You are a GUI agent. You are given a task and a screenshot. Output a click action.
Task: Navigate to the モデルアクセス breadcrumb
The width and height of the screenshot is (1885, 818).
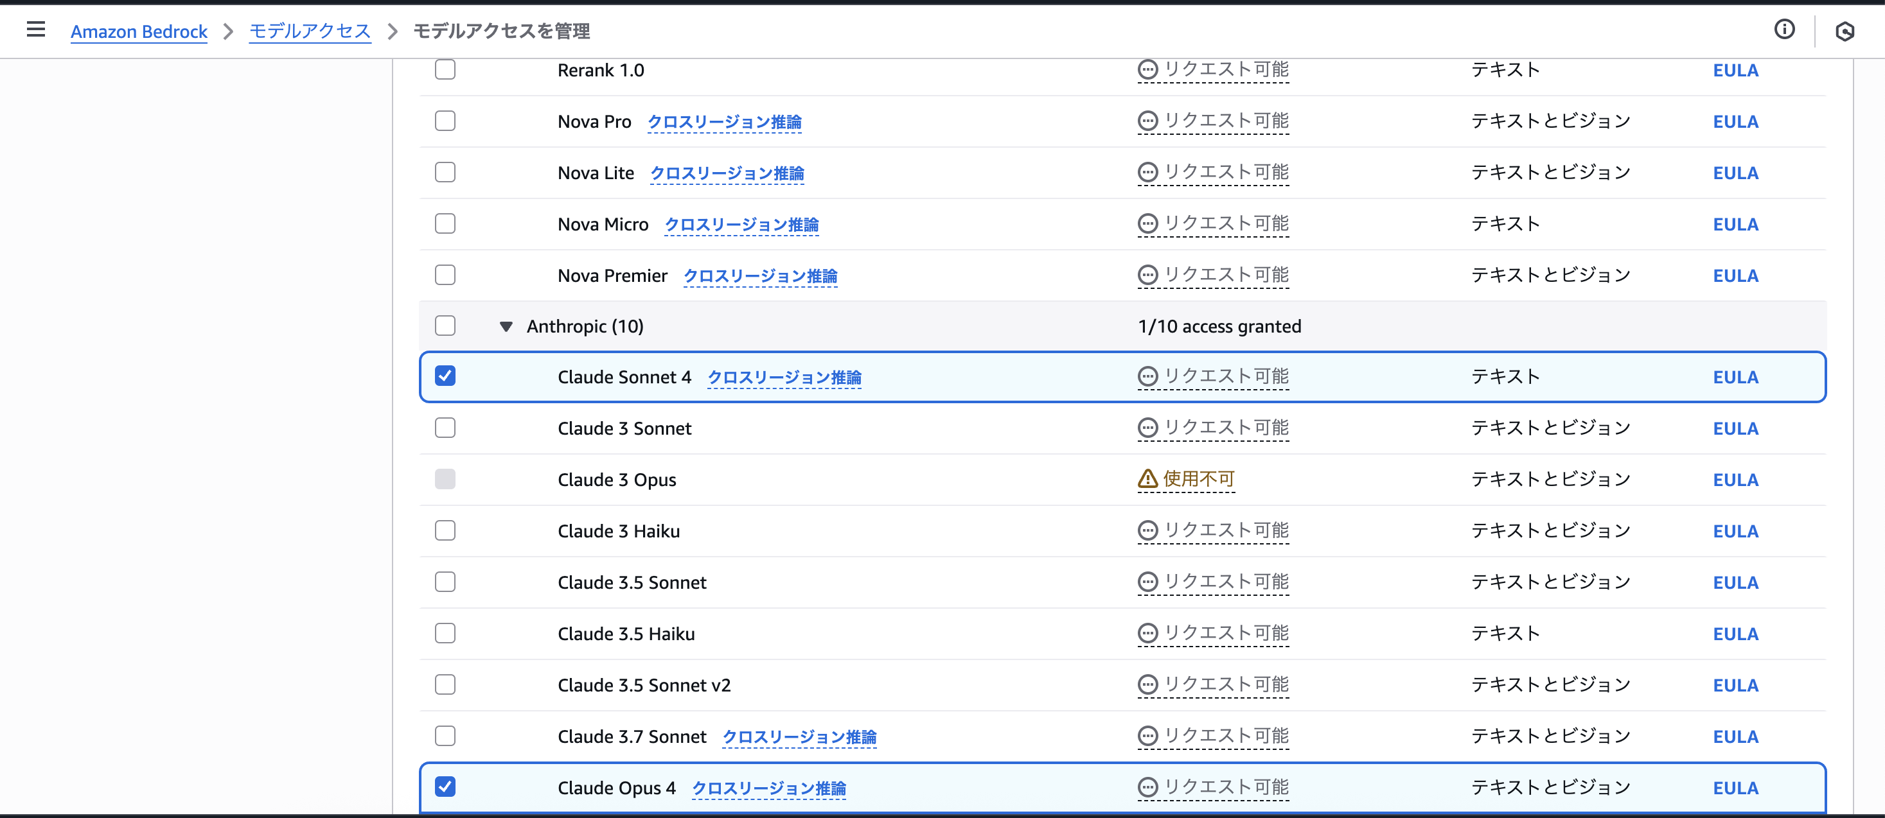(310, 31)
